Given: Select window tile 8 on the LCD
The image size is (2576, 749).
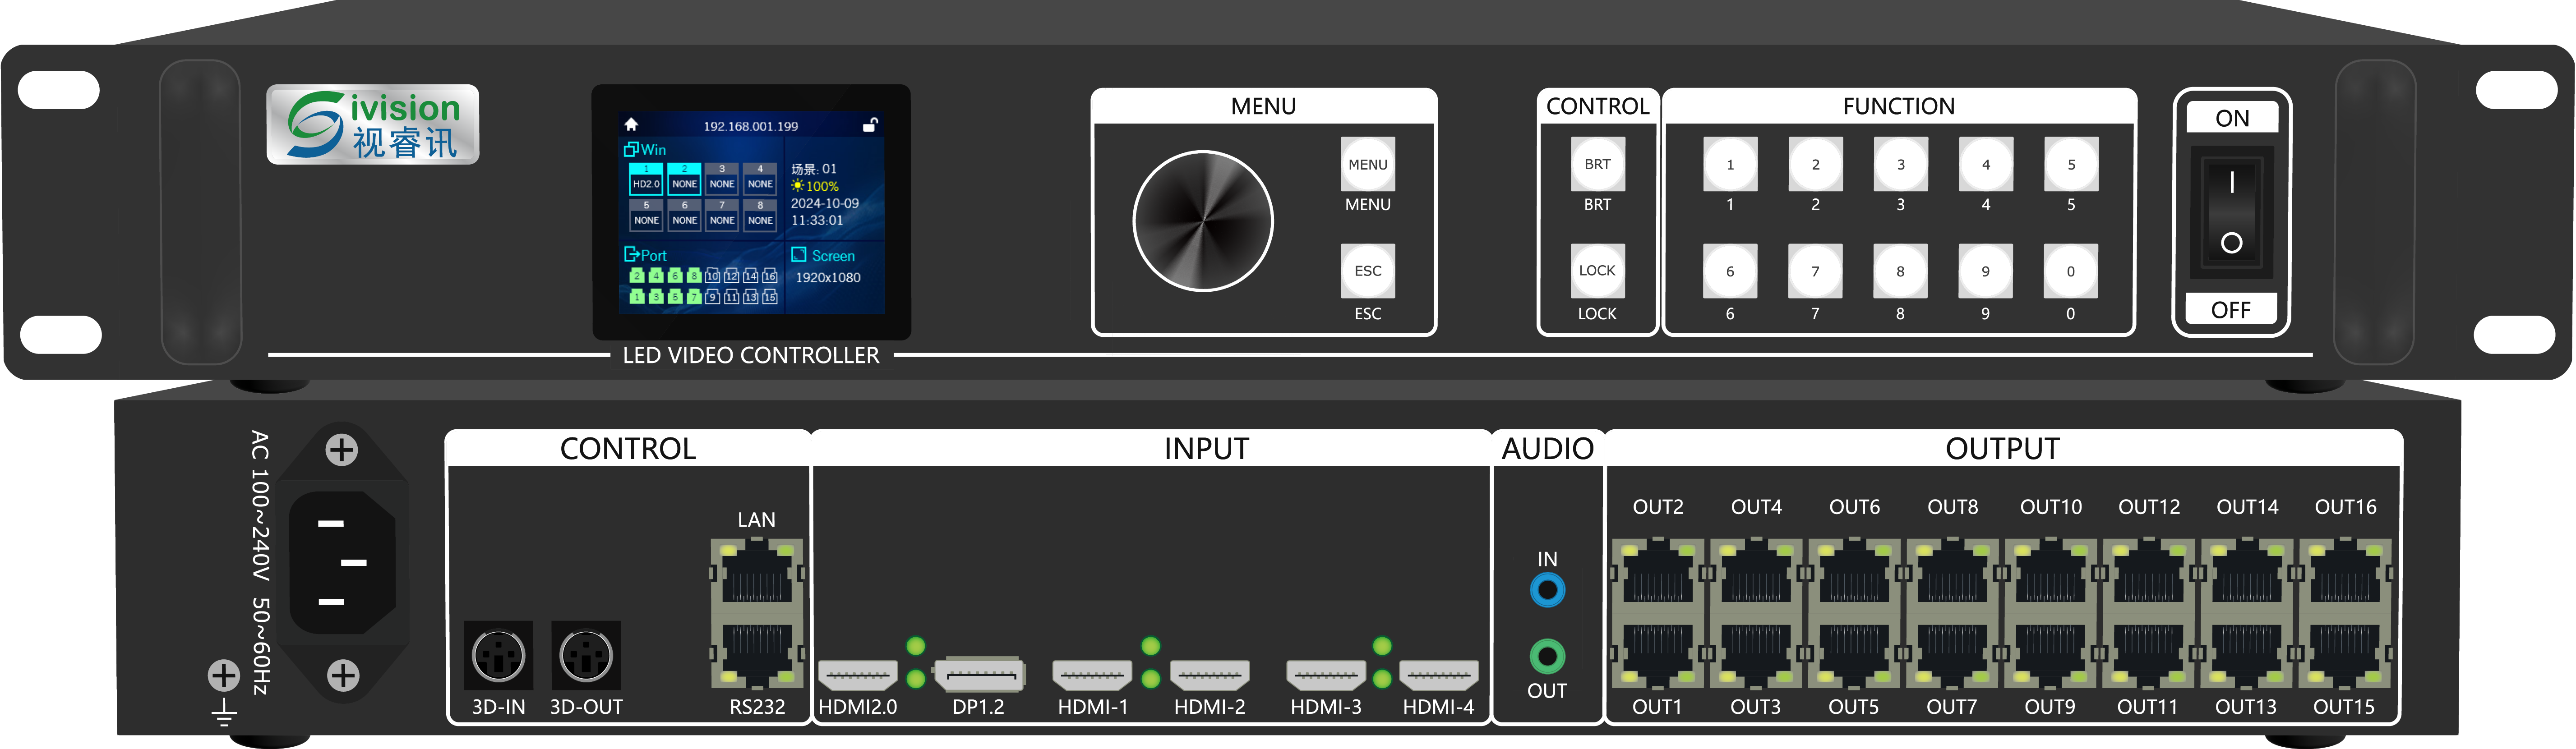Looking at the screenshot, I should tap(760, 216).
